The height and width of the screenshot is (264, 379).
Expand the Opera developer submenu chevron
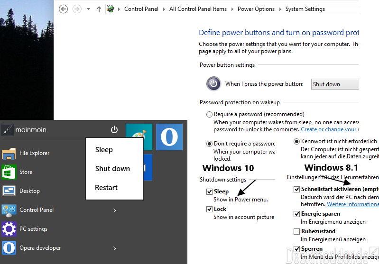(115, 248)
